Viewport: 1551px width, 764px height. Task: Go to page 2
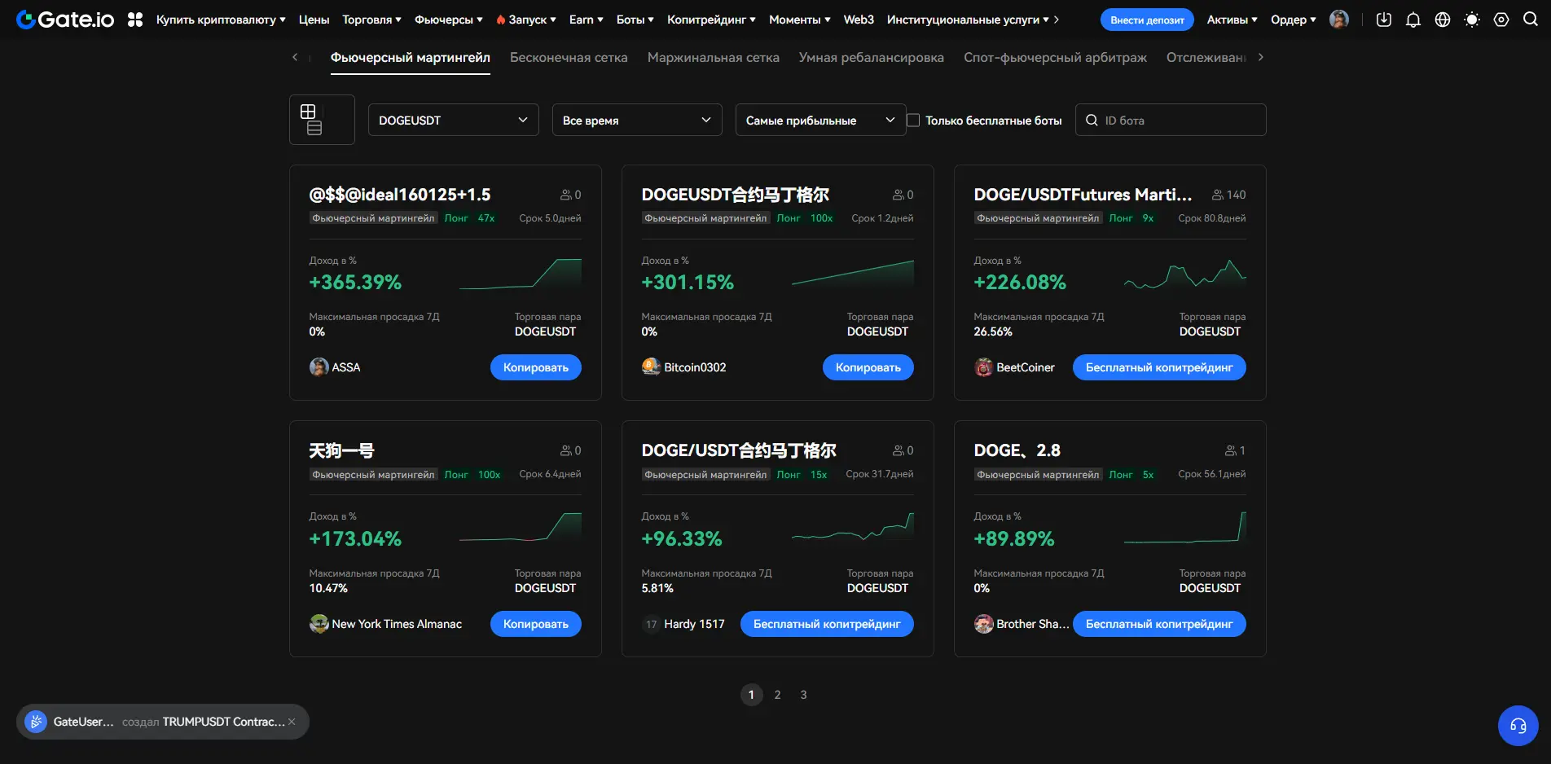tap(777, 695)
